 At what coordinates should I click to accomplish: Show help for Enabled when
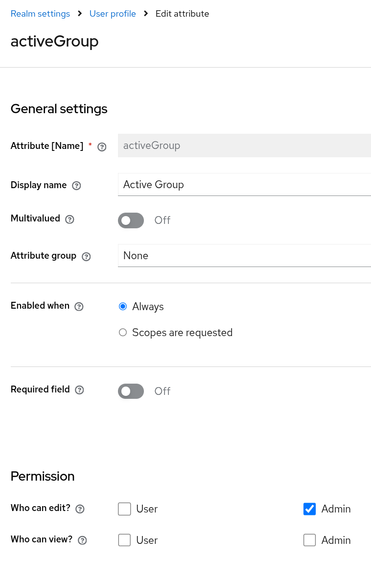(79, 307)
